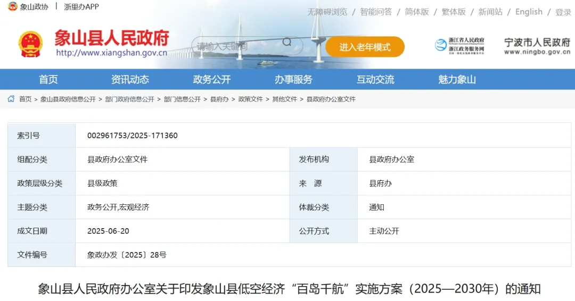Go to 首页 in the breadcrumb
This screenshot has width=575, height=301.
coord(26,99)
